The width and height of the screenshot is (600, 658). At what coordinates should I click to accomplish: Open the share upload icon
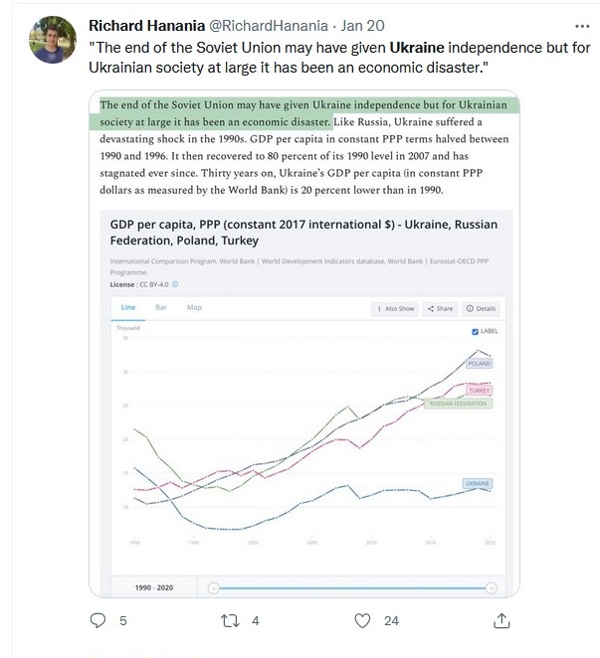501,620
